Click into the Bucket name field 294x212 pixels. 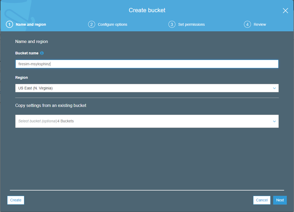[147, 64]
